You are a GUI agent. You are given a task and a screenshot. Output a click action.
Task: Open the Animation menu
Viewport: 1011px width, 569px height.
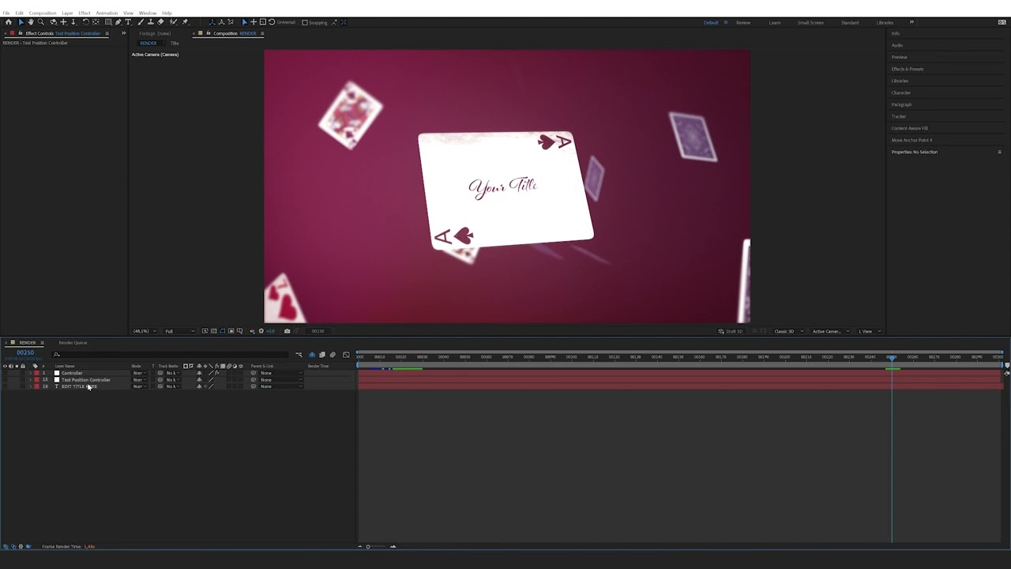[x=107, y=13]
